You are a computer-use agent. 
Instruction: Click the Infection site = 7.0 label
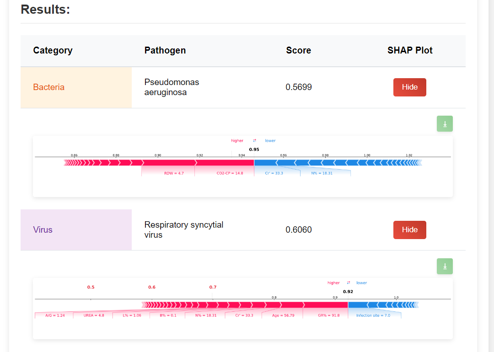373,315
